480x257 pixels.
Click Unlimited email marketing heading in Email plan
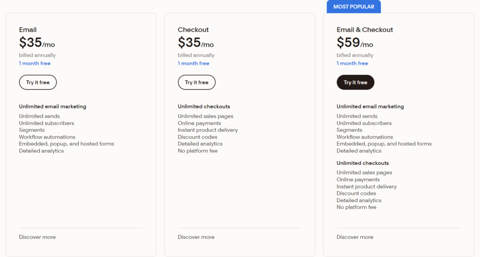click(x=52, y=107)
